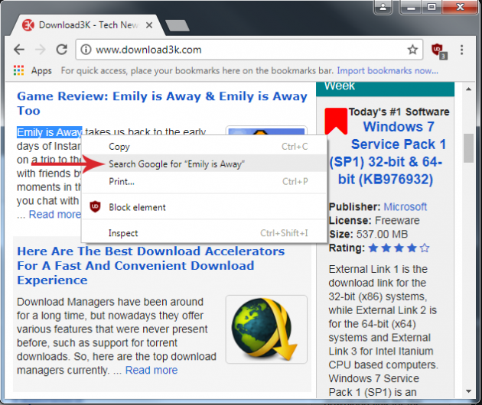Click the address bar showing www.download3k.com
Image resolution: width=482 pixels, height=405 pixels.
point(249,50)
